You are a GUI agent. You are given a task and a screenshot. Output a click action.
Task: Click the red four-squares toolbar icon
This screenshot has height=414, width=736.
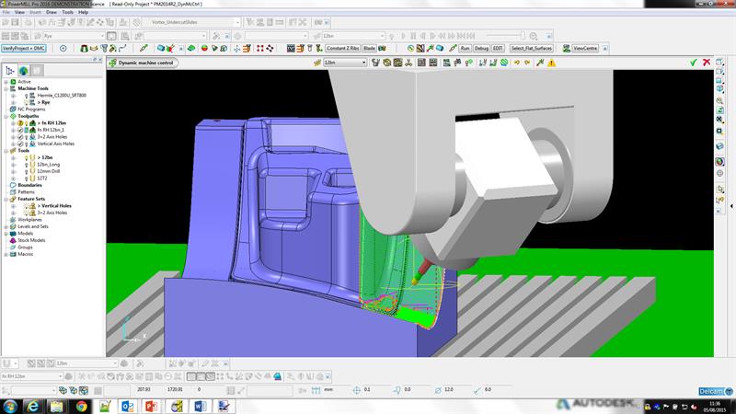click(x=260, y=49)
